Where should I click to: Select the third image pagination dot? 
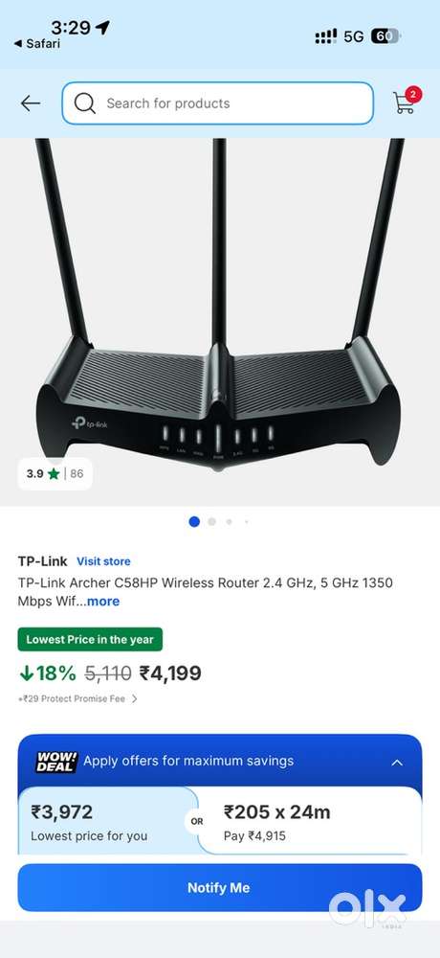229,522
